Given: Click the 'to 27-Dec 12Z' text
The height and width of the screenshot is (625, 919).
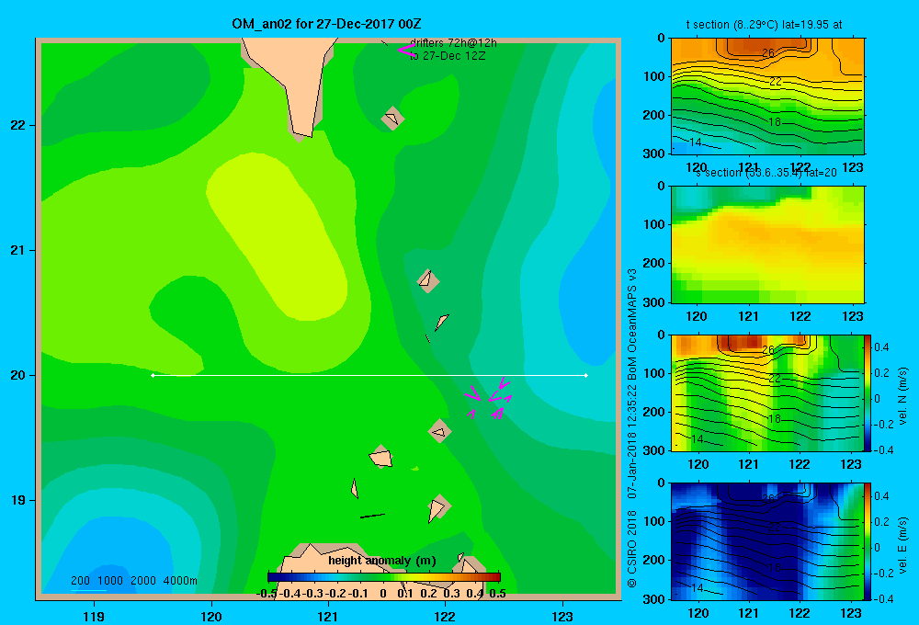Looking at the screenshot, I should pos(448,56).
